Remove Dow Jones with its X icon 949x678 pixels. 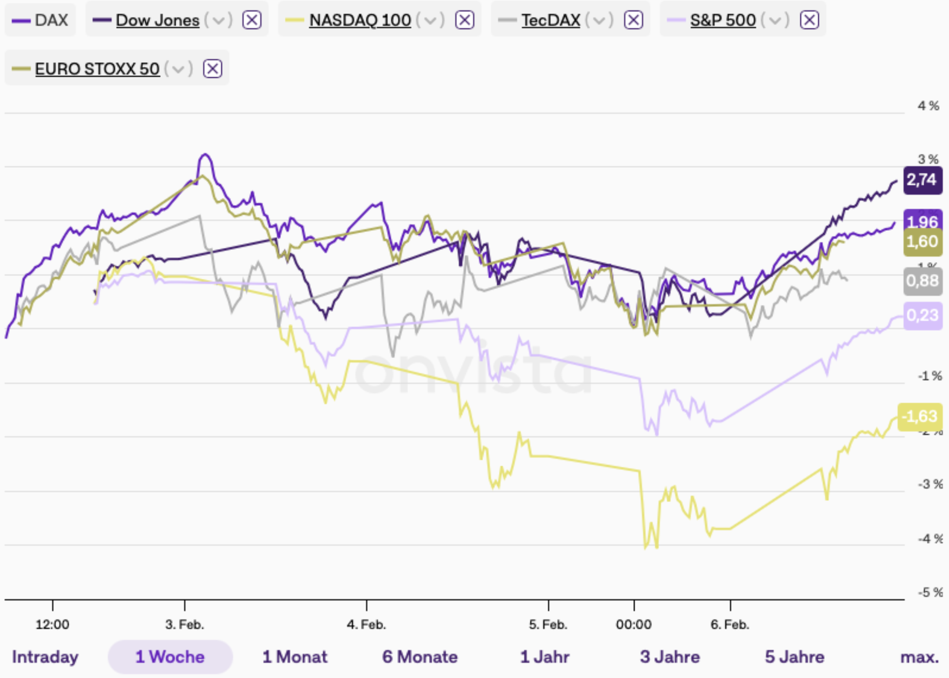(x=252, y=20)
